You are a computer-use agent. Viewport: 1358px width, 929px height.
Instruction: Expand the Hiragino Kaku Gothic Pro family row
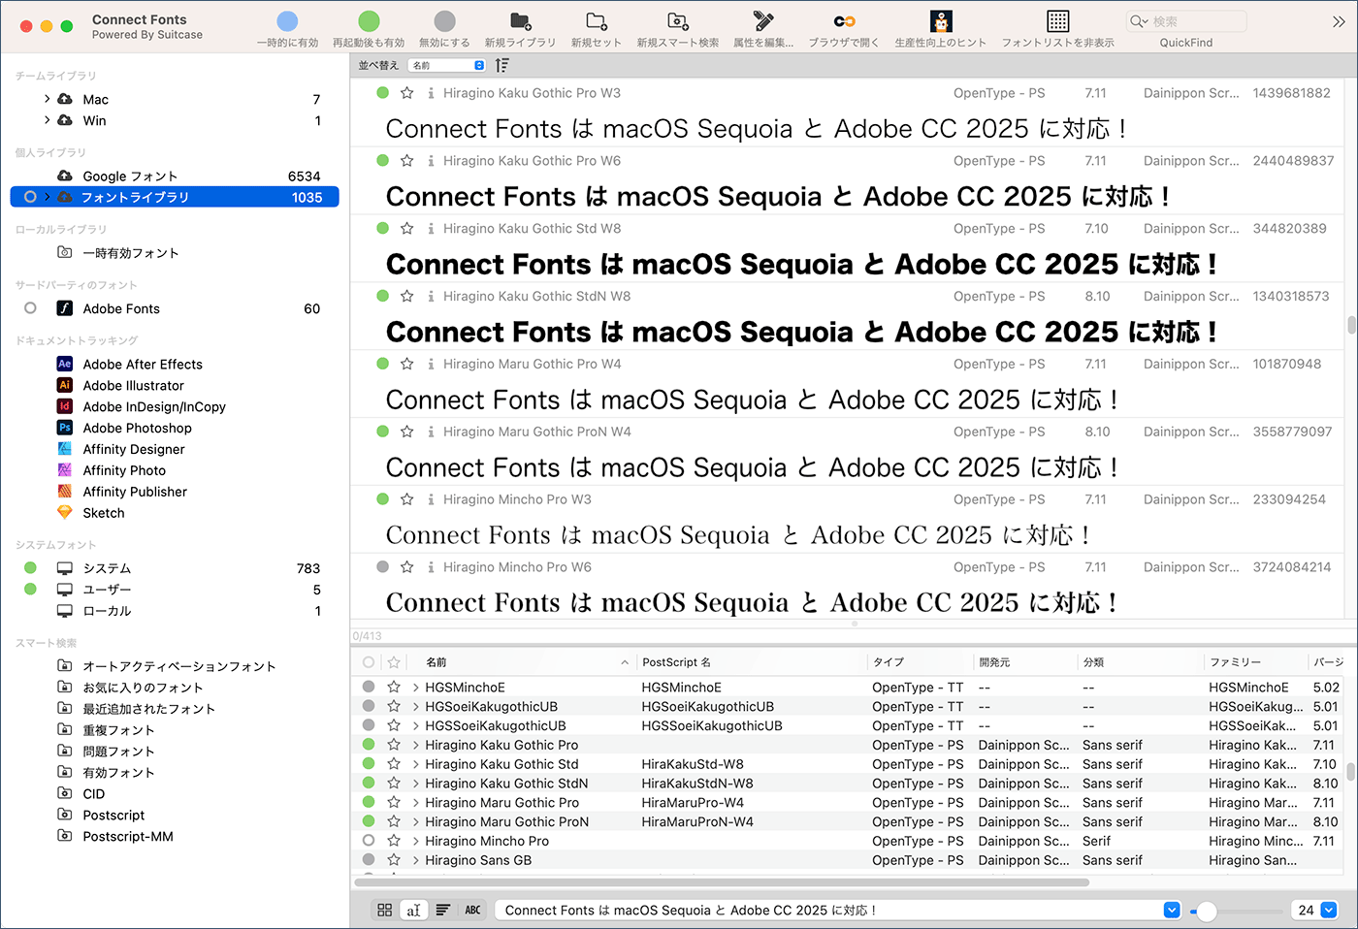coord(416,745)
